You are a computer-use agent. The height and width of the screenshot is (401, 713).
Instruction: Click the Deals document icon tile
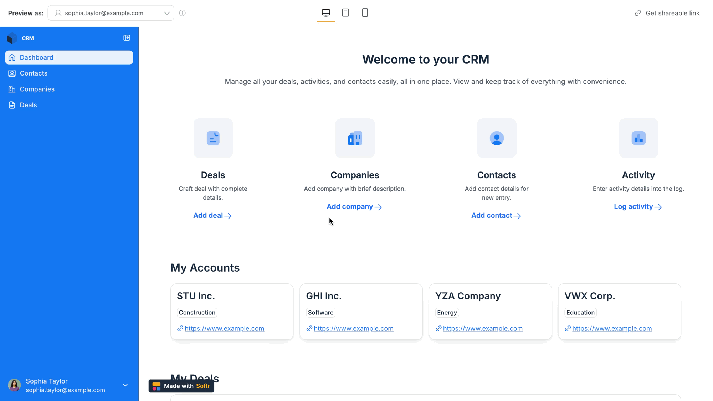coord(213,138)
